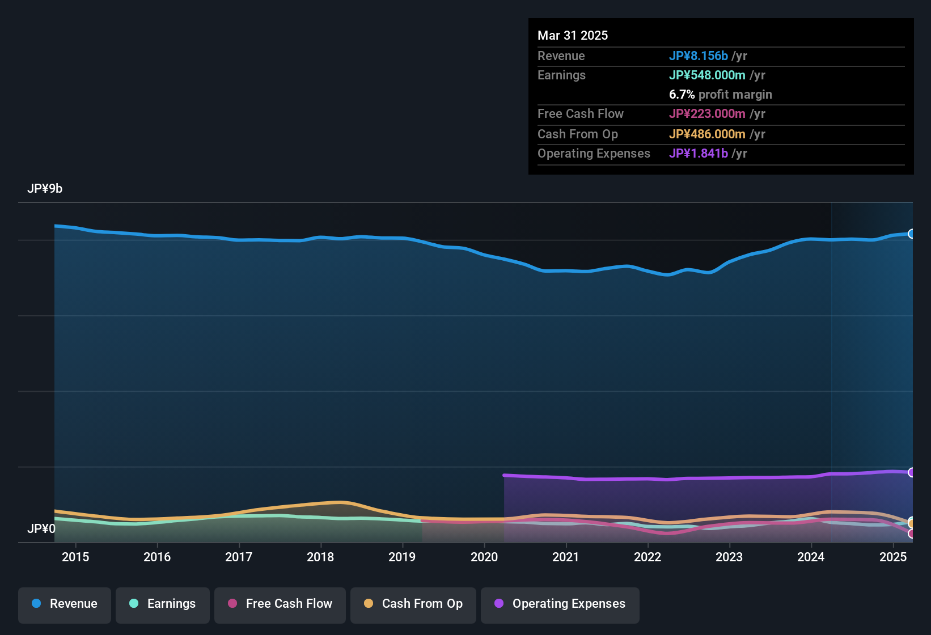Screen dimensions: 931x635
Task: Click the Cash From Op tooltip row label
Action: tap(578, 134)
